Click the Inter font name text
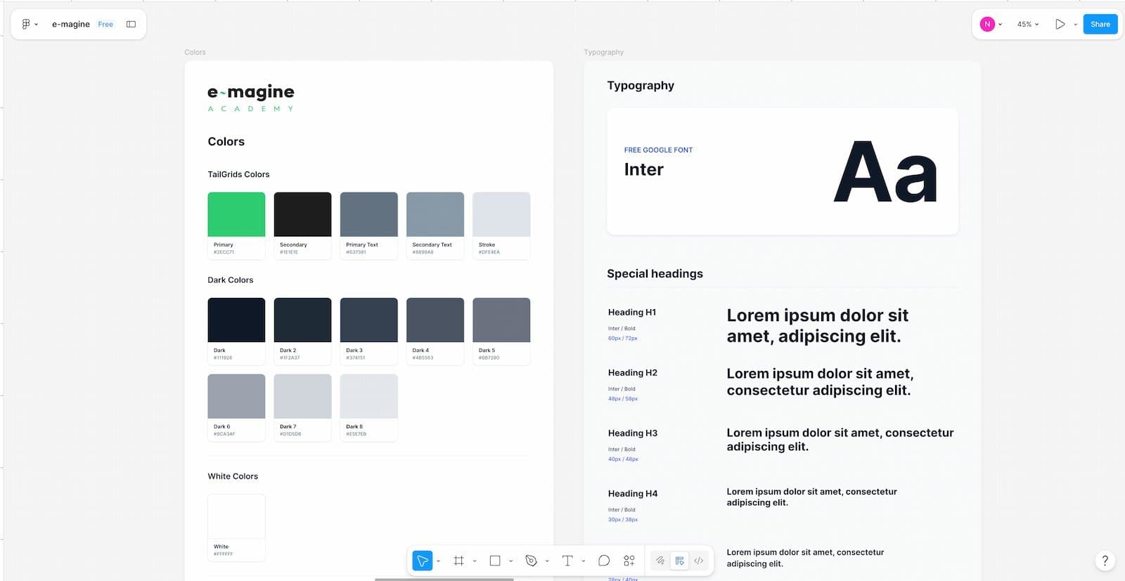The width and height of the screenshot is (1125, 581). click(x=643, y=169)
